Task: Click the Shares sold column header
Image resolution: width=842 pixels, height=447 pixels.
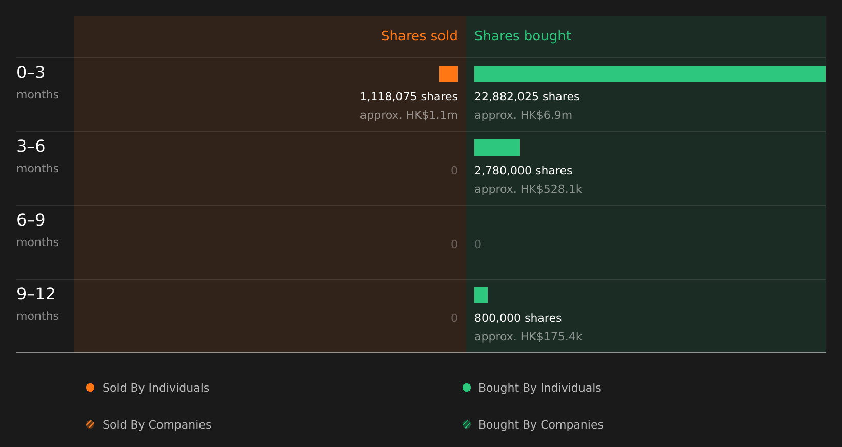Action: click(419, 36)
